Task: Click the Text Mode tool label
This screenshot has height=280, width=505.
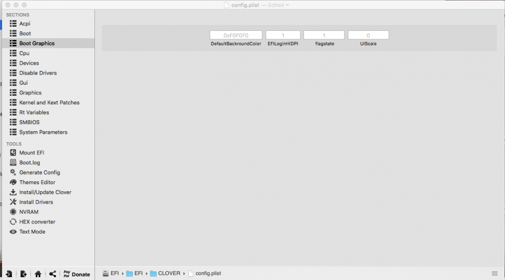Action: (32, 232)
